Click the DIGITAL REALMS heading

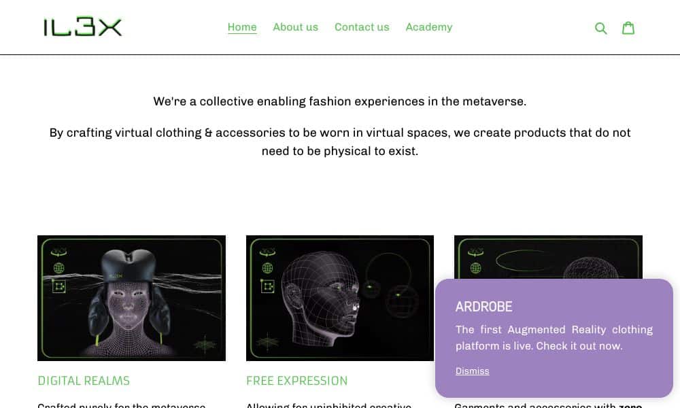tap(84, 381)
